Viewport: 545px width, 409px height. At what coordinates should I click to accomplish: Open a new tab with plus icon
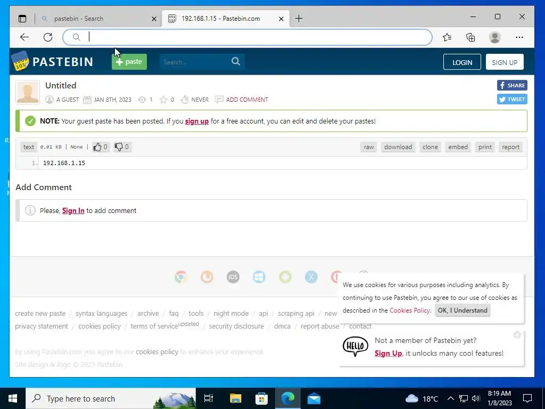[x=299, y=19]
